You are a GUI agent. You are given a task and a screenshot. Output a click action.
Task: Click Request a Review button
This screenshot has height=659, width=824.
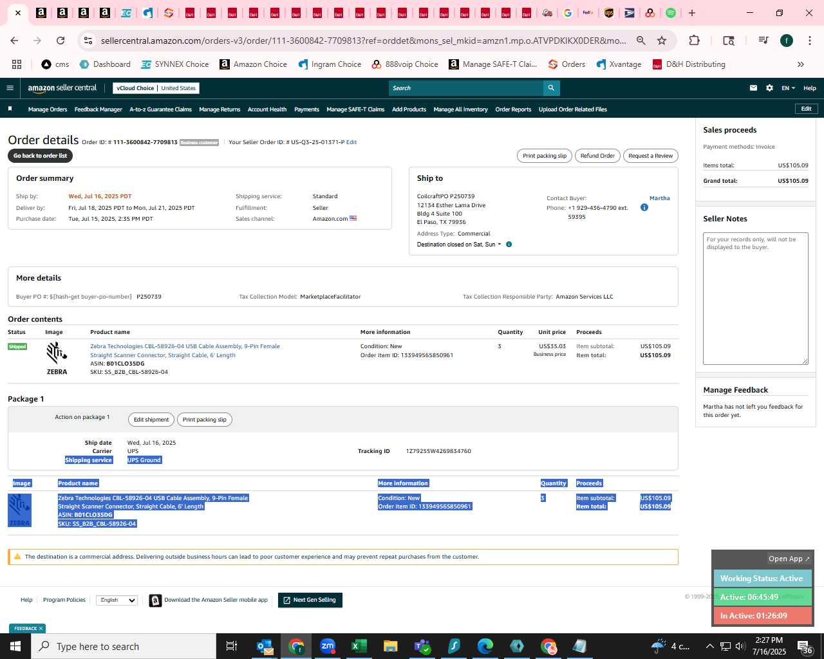[x=650, y=156]
